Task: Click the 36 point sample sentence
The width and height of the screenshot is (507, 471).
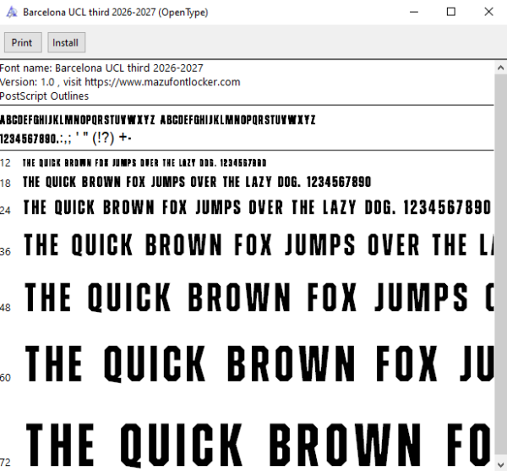Action: pyautogui.click(x=259, y=245)
